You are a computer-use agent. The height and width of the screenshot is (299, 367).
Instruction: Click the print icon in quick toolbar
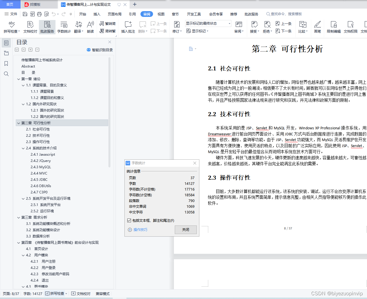click(x=39, y=14)
